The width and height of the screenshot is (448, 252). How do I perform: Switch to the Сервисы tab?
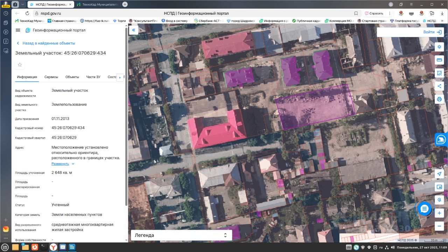point(51,77)
